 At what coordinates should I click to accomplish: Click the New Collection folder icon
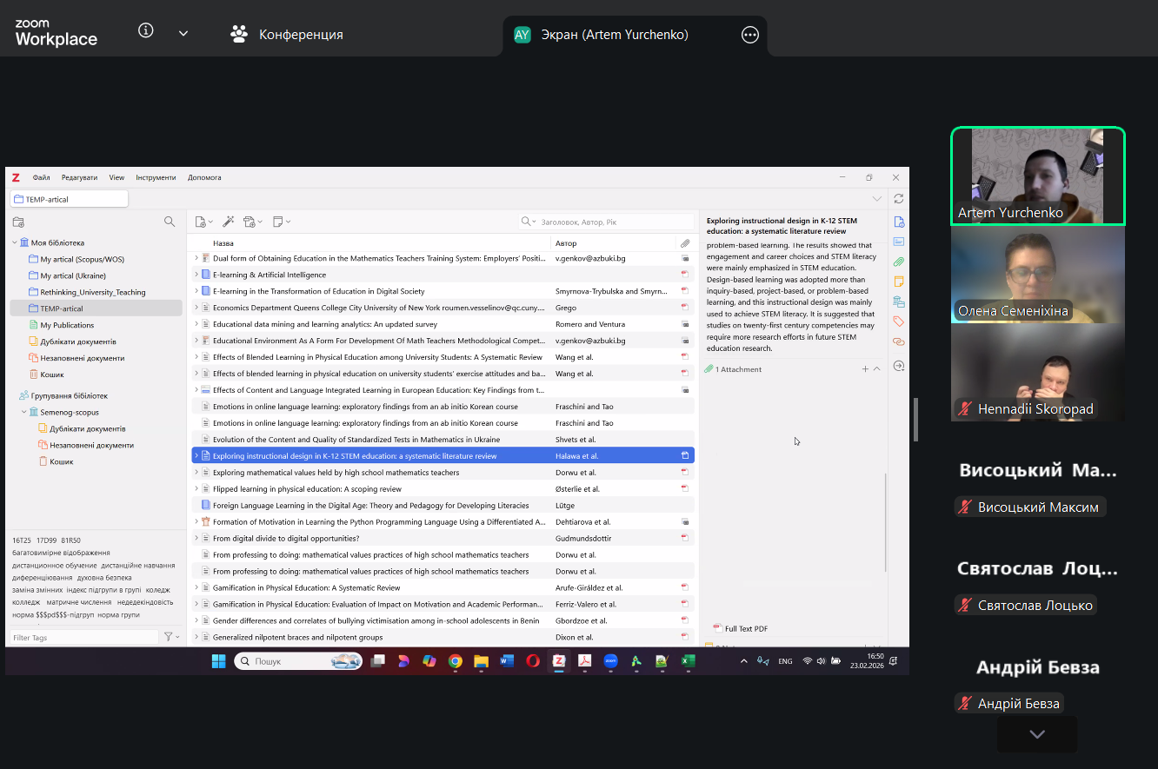click(x=17, y=222)
